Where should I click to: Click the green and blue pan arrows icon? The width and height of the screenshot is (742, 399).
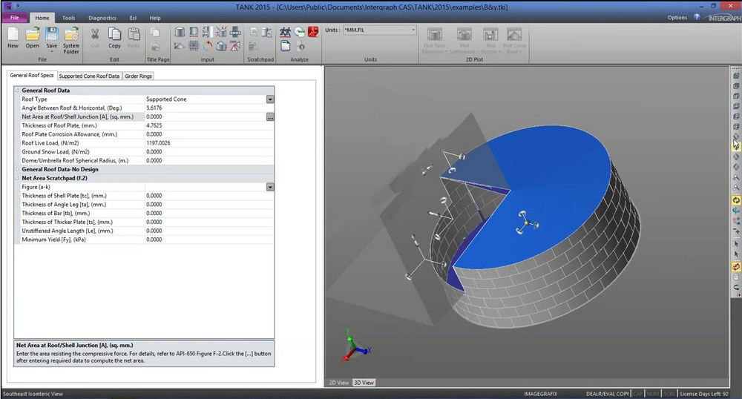coord(736,211)
